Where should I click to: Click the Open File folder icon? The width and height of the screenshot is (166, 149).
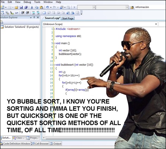click(x=17, y=7)
